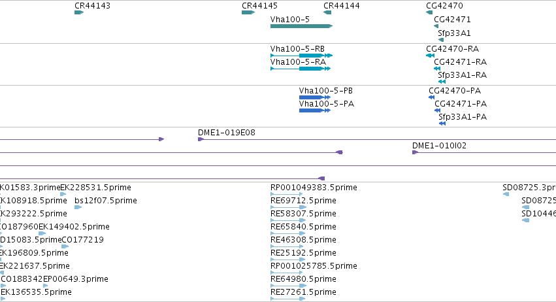Viewport: 556px width, 302px height.
Task: Click EST RE65840.5prime
Action: (x=288, y=233)
